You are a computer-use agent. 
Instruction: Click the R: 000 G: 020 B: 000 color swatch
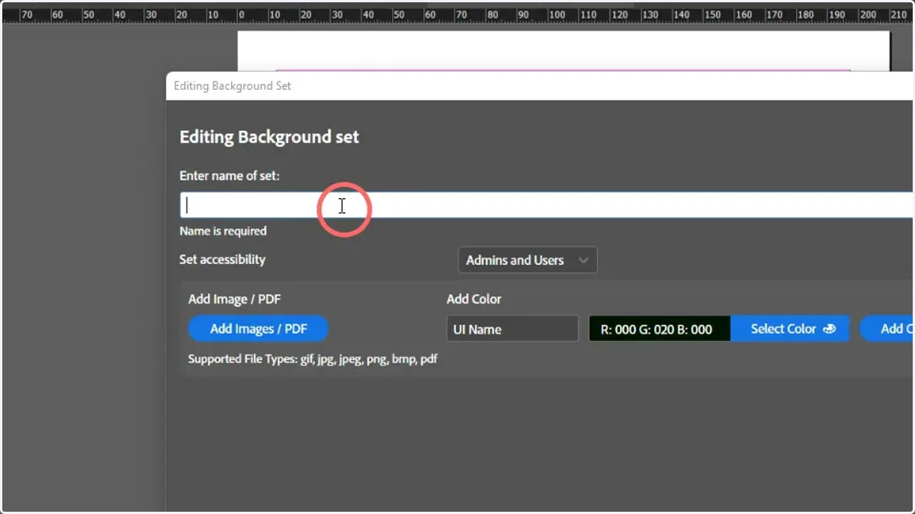click(x=660, y=329)
